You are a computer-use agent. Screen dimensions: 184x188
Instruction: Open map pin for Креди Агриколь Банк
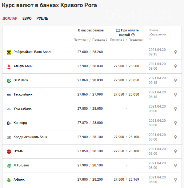coord(175,137)
